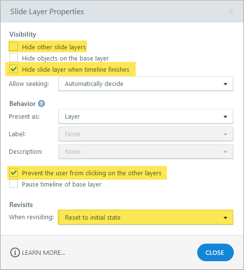
Task: Open the Automatically decide seeking combo box
Action: (x=146, y=83)
